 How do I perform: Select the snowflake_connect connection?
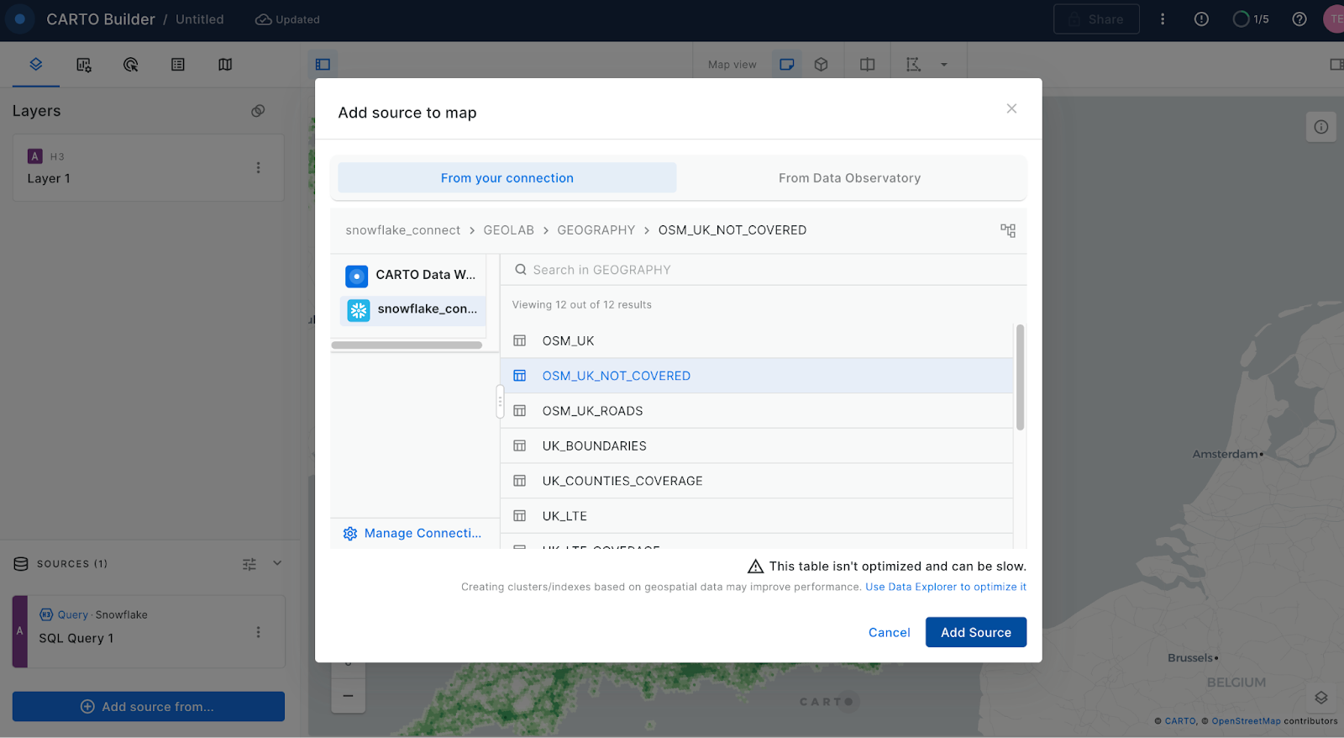412,309
